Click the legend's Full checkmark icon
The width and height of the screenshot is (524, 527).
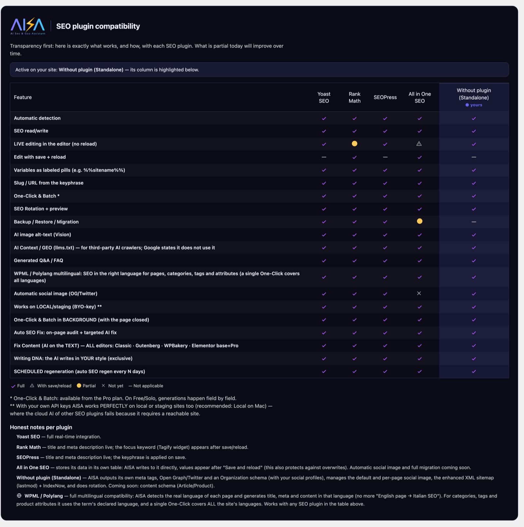click(13, 386)
